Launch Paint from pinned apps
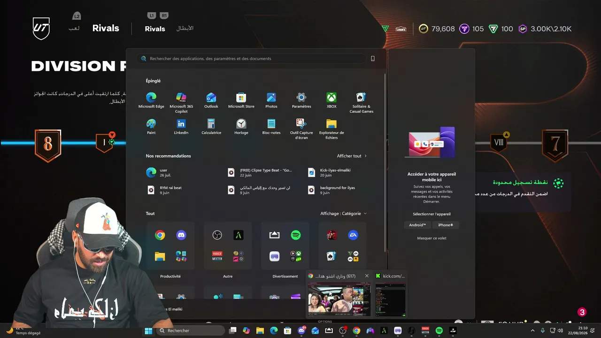The height and width of the screenshot is (338, 601). (151, 127)
